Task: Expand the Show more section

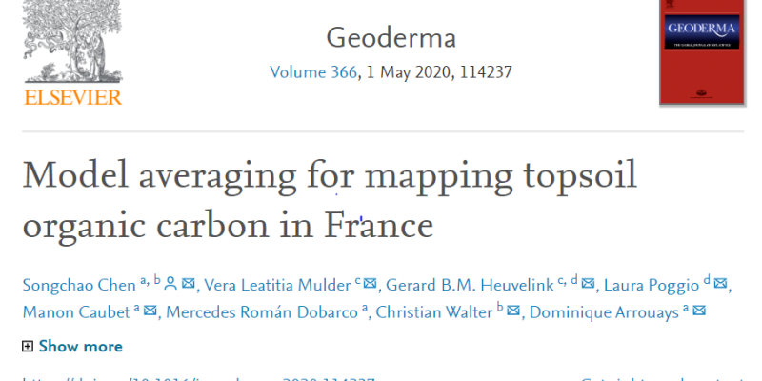Action: (x=80, y=346)
